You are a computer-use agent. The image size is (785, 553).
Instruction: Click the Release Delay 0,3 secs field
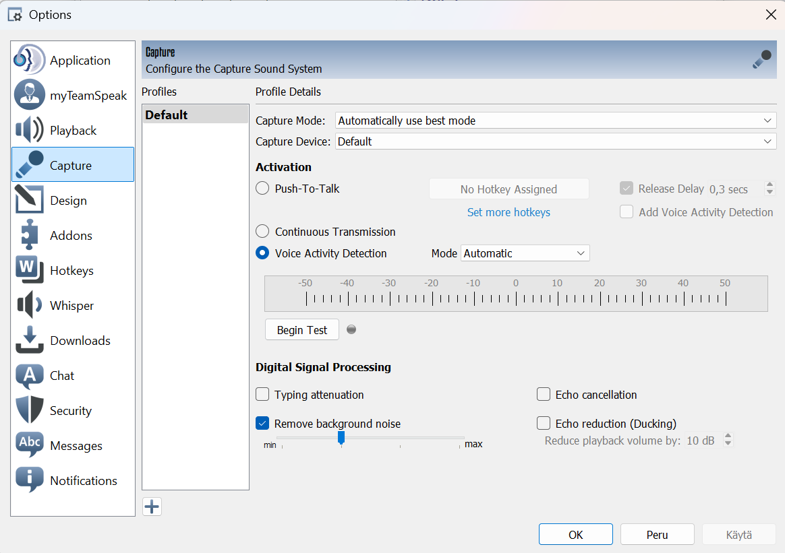[736, 189]
